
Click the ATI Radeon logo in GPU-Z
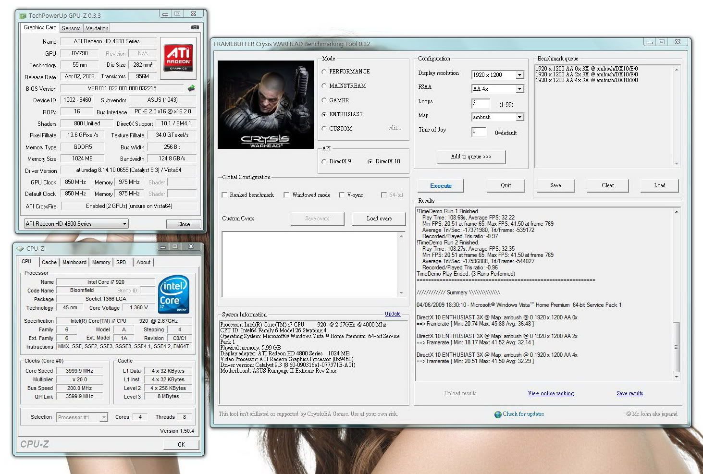pos(179,58)
